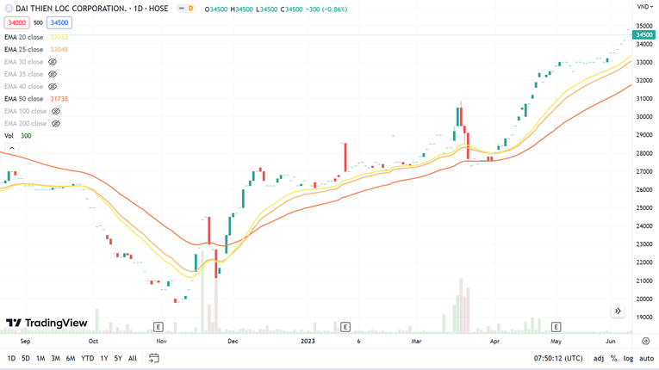
Task: Click the Go to date calendar icon
Action: pos(154,358)
